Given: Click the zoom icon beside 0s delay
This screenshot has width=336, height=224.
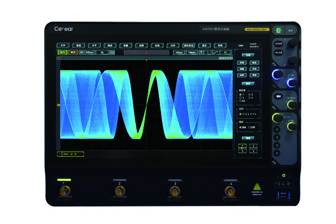Looking at the screenshot, I should click(x=112, y=52).
